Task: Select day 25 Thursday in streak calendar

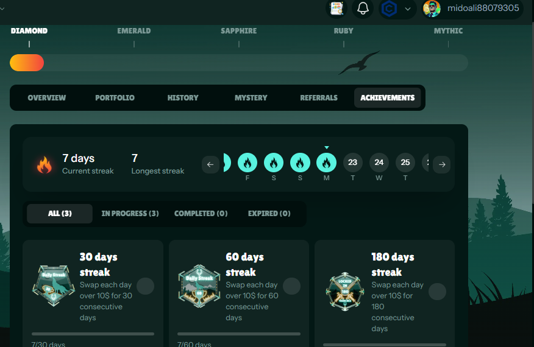Action: [405, 163]
